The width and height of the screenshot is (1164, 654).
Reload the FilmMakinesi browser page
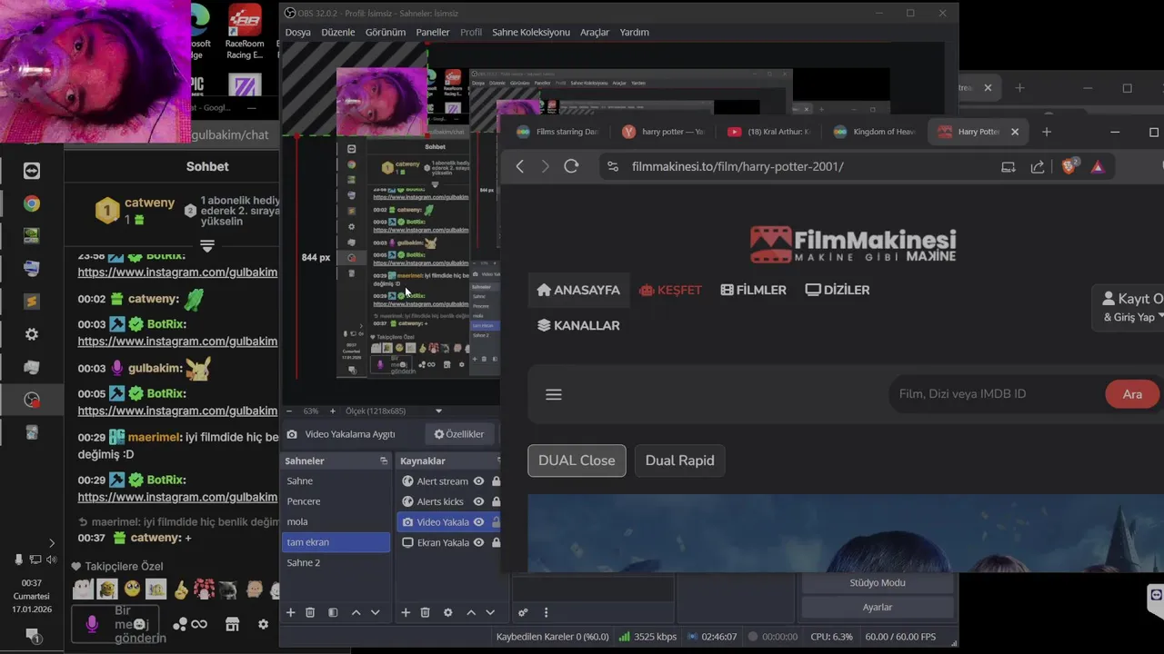tap(571, 166)
